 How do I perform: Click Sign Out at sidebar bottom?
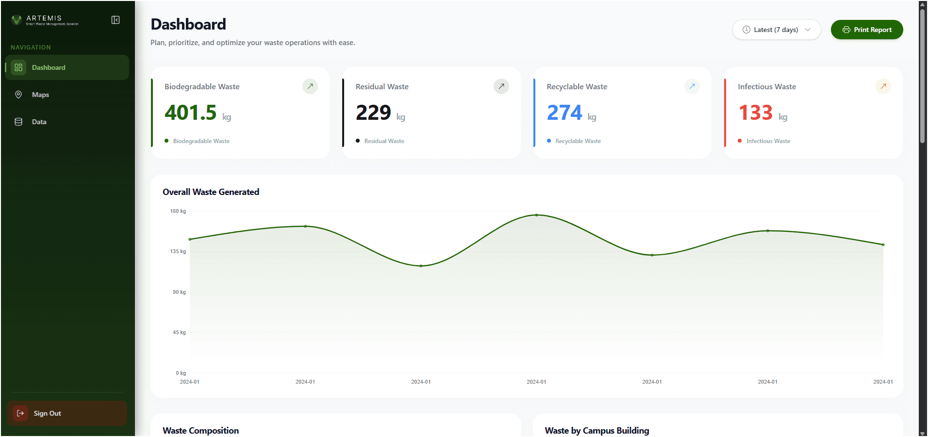(x=47, y=413)
